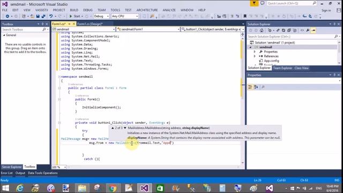The image size is (343, 193).
Task: Click the Open File folder icon
Action: (x=32, y=16)
